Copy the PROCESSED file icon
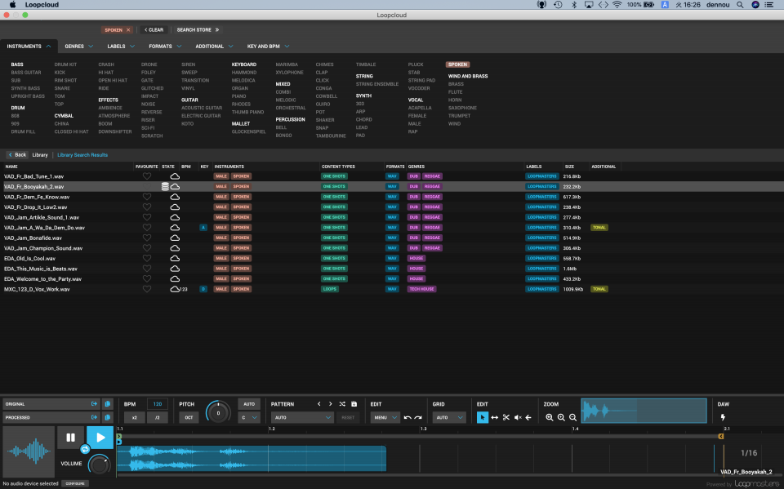784x489 pixels. tap(108, 417)
